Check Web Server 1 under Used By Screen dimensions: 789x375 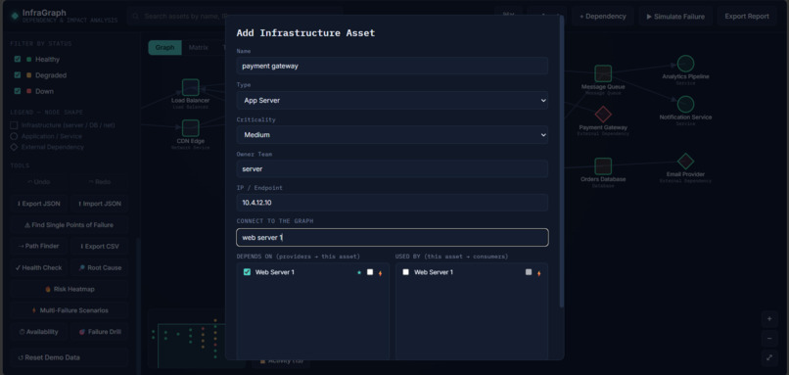(x=405, y=272)
